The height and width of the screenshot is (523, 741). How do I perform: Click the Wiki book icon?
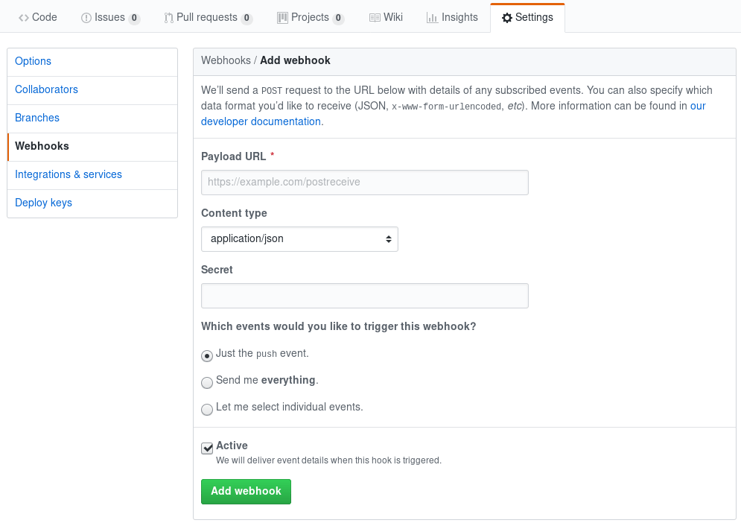(x=375, y=17)
